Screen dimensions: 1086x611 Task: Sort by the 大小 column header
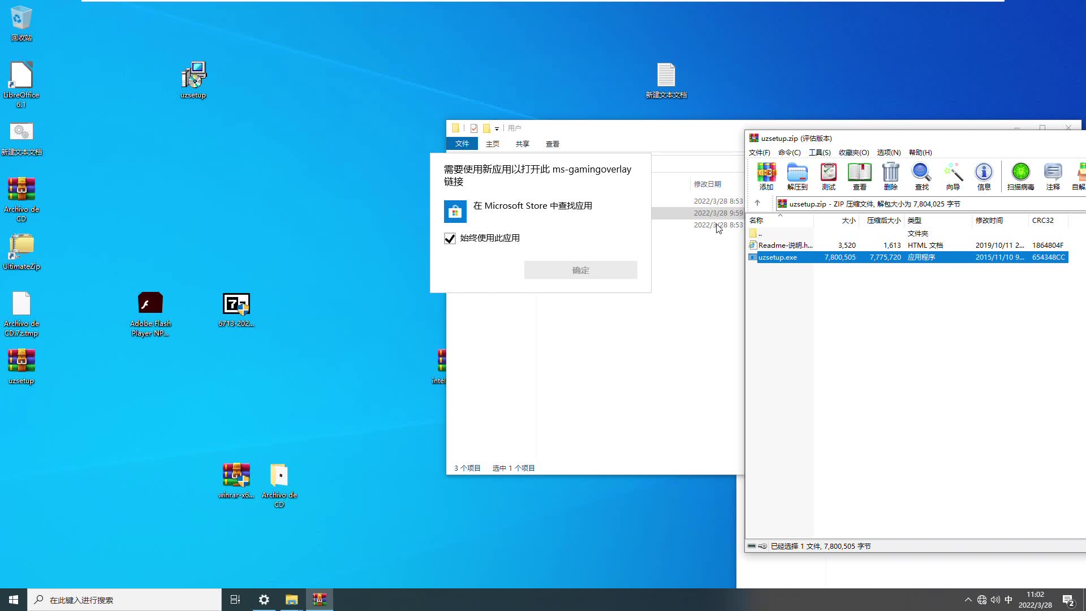coord(837,221)
